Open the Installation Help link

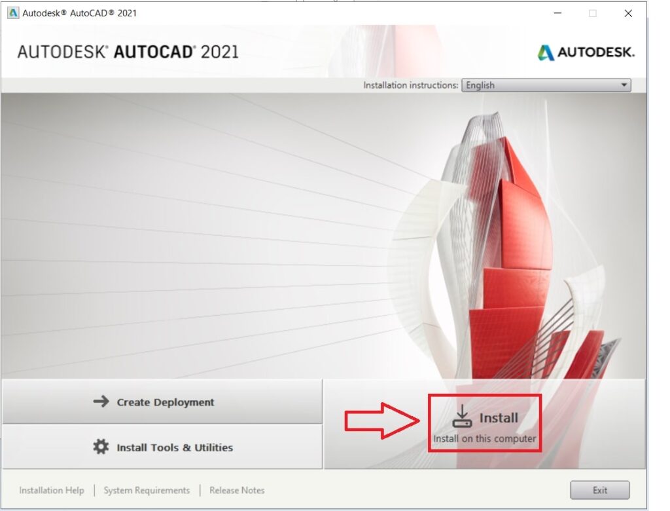pos(51,490)
